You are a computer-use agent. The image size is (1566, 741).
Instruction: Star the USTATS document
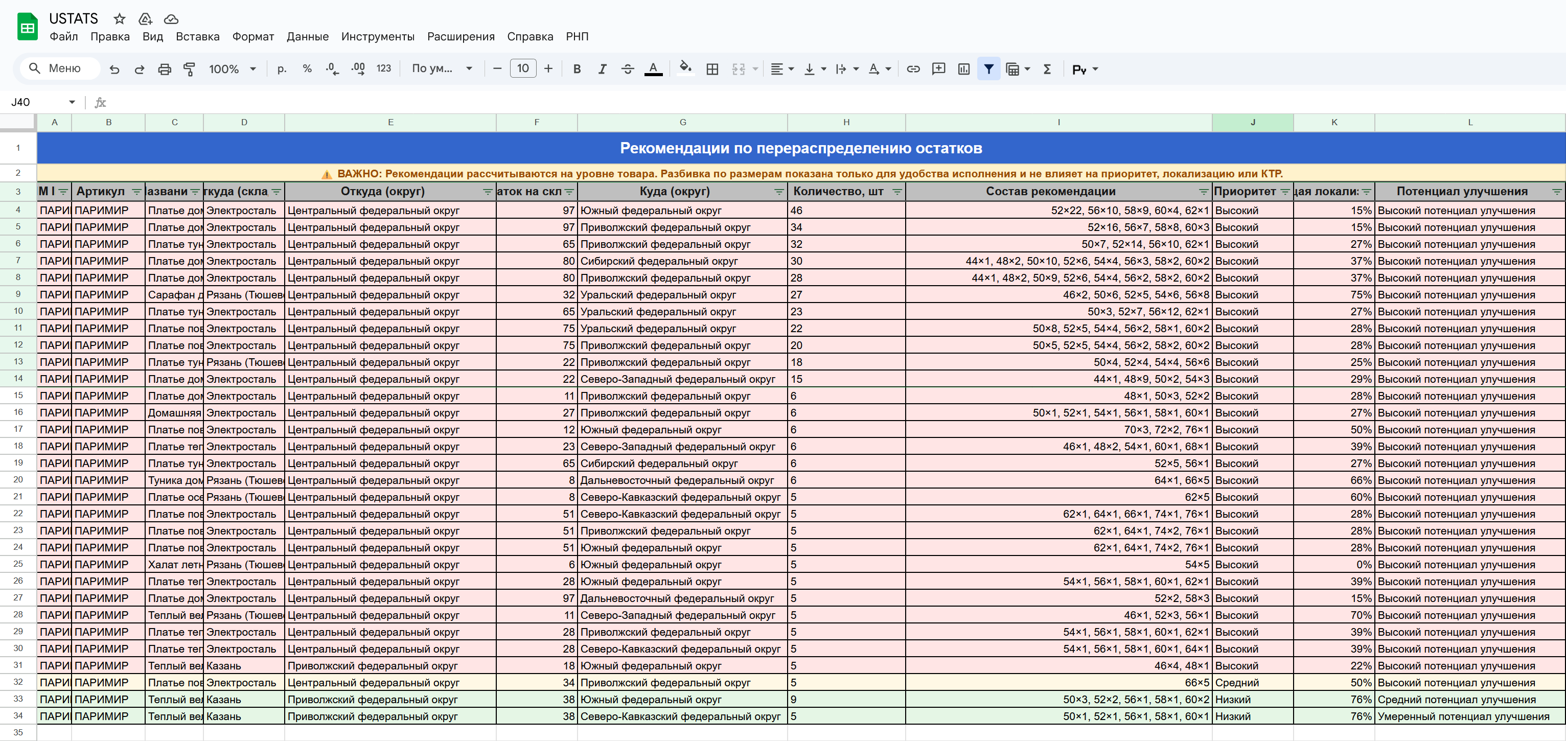point(120,19)
